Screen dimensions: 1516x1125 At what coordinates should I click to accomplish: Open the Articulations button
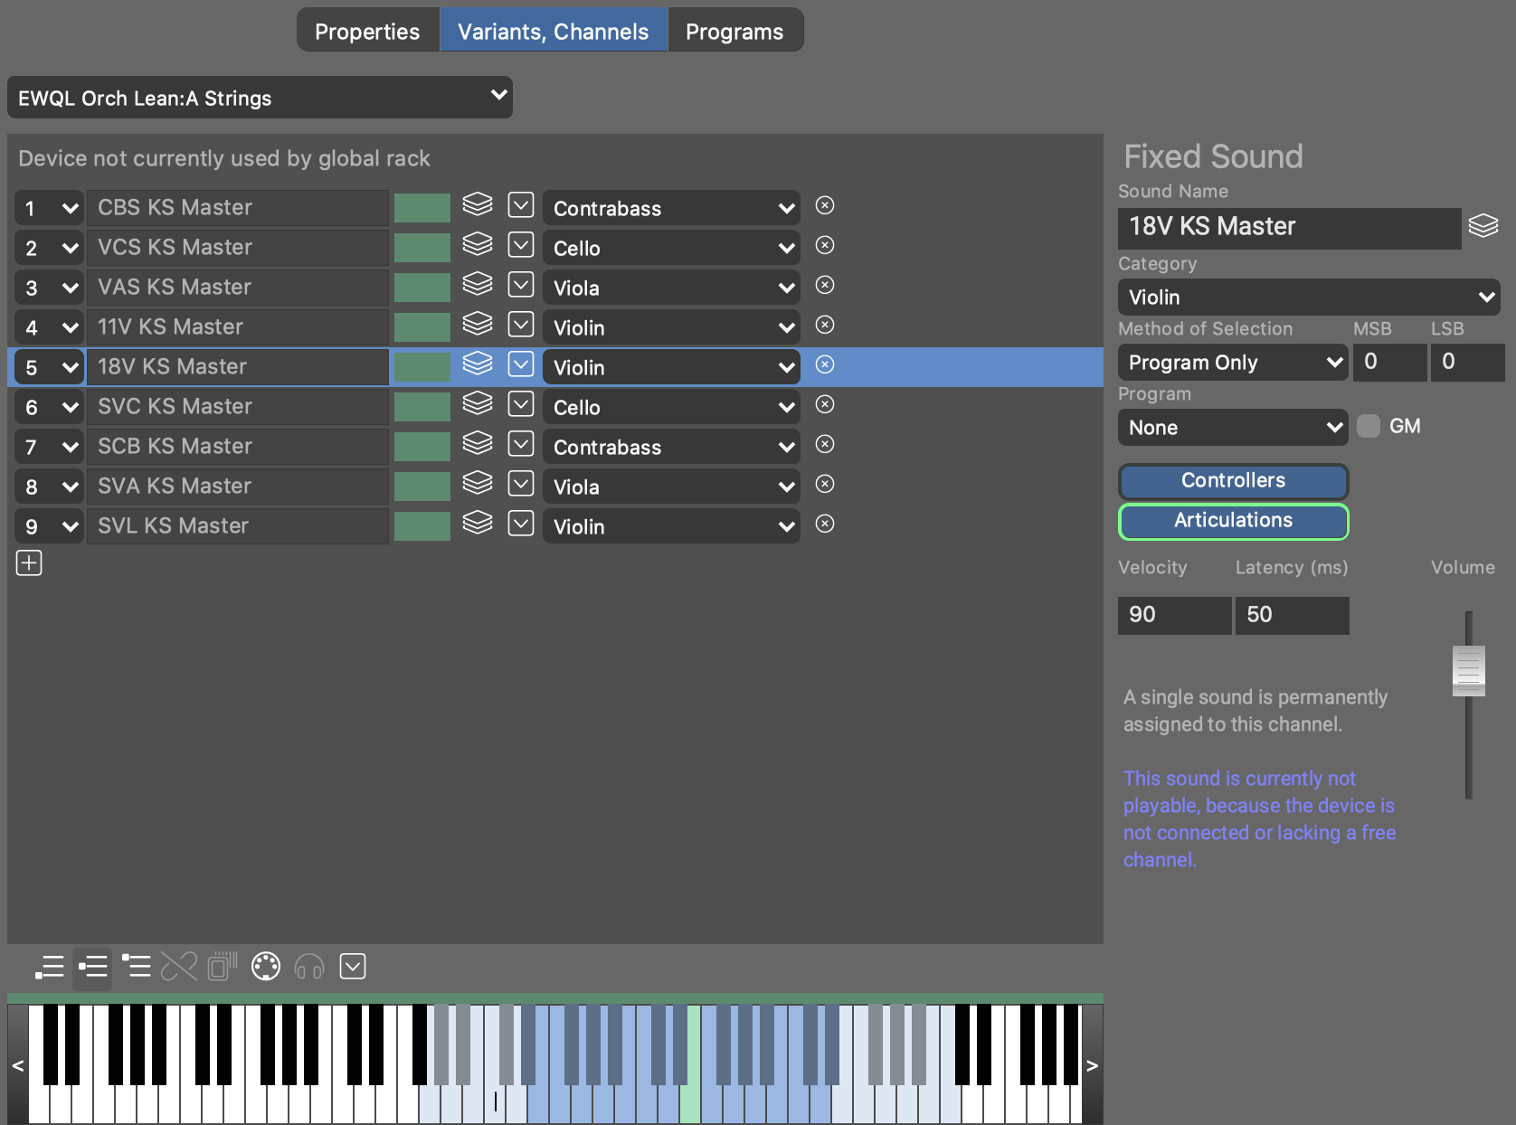click(x=1233, y=521)
